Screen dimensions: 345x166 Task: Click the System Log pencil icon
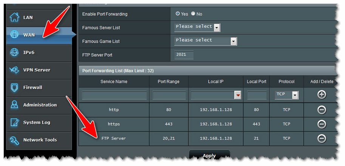[x=14, y=123]
